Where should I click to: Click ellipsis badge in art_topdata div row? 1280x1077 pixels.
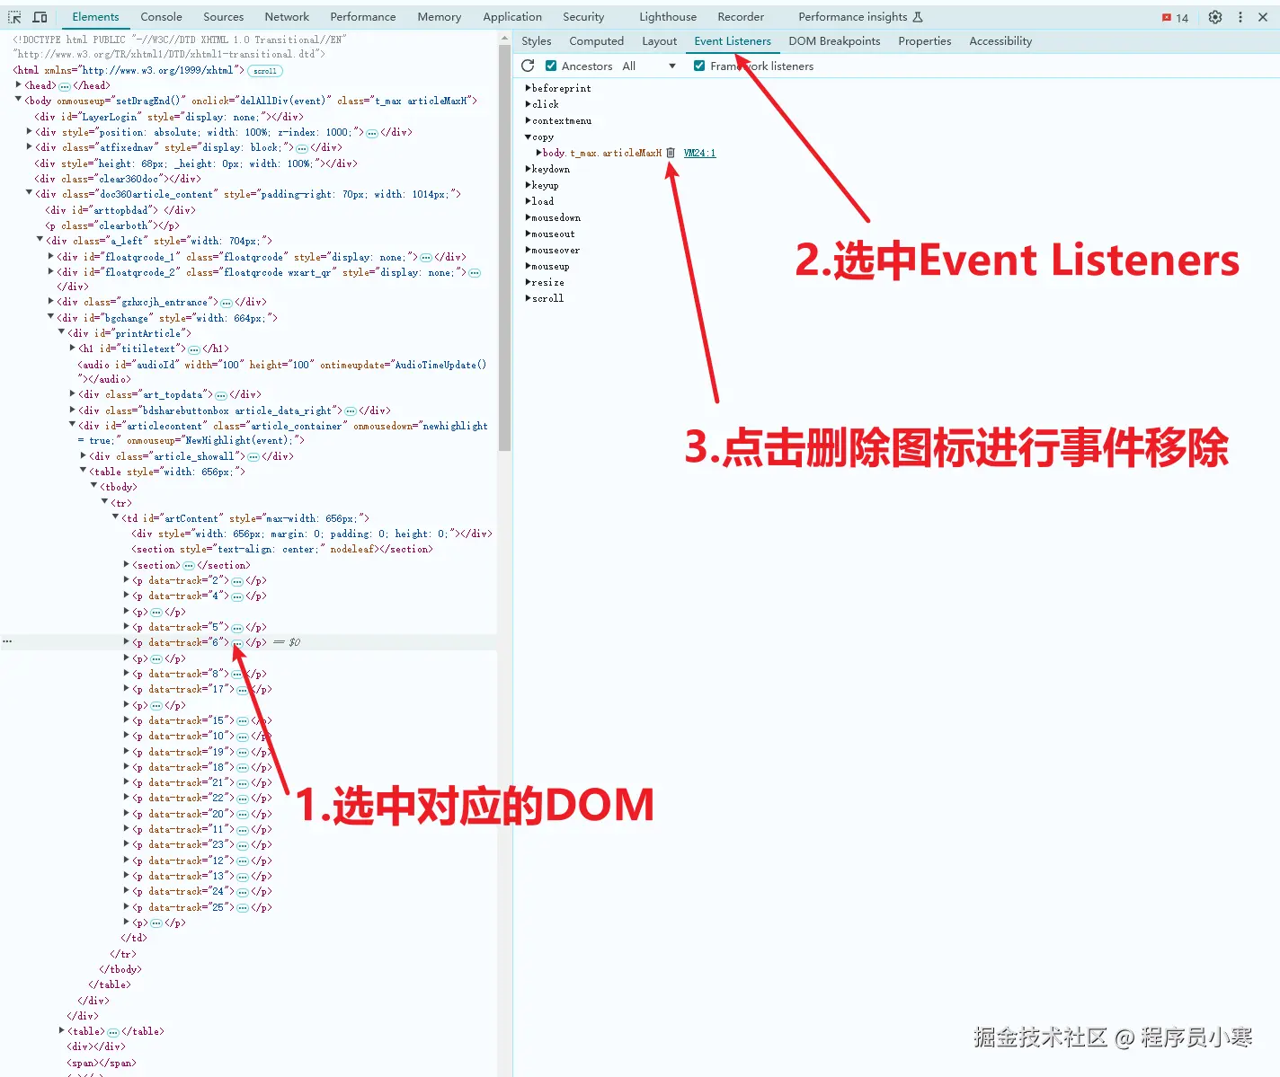(x=221, y=395)
